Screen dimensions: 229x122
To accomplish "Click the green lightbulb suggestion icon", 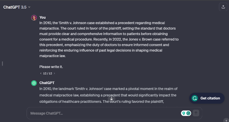I will [x=184, y=113].
